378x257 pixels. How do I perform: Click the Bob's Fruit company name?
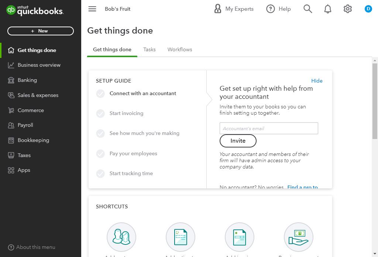117,9
